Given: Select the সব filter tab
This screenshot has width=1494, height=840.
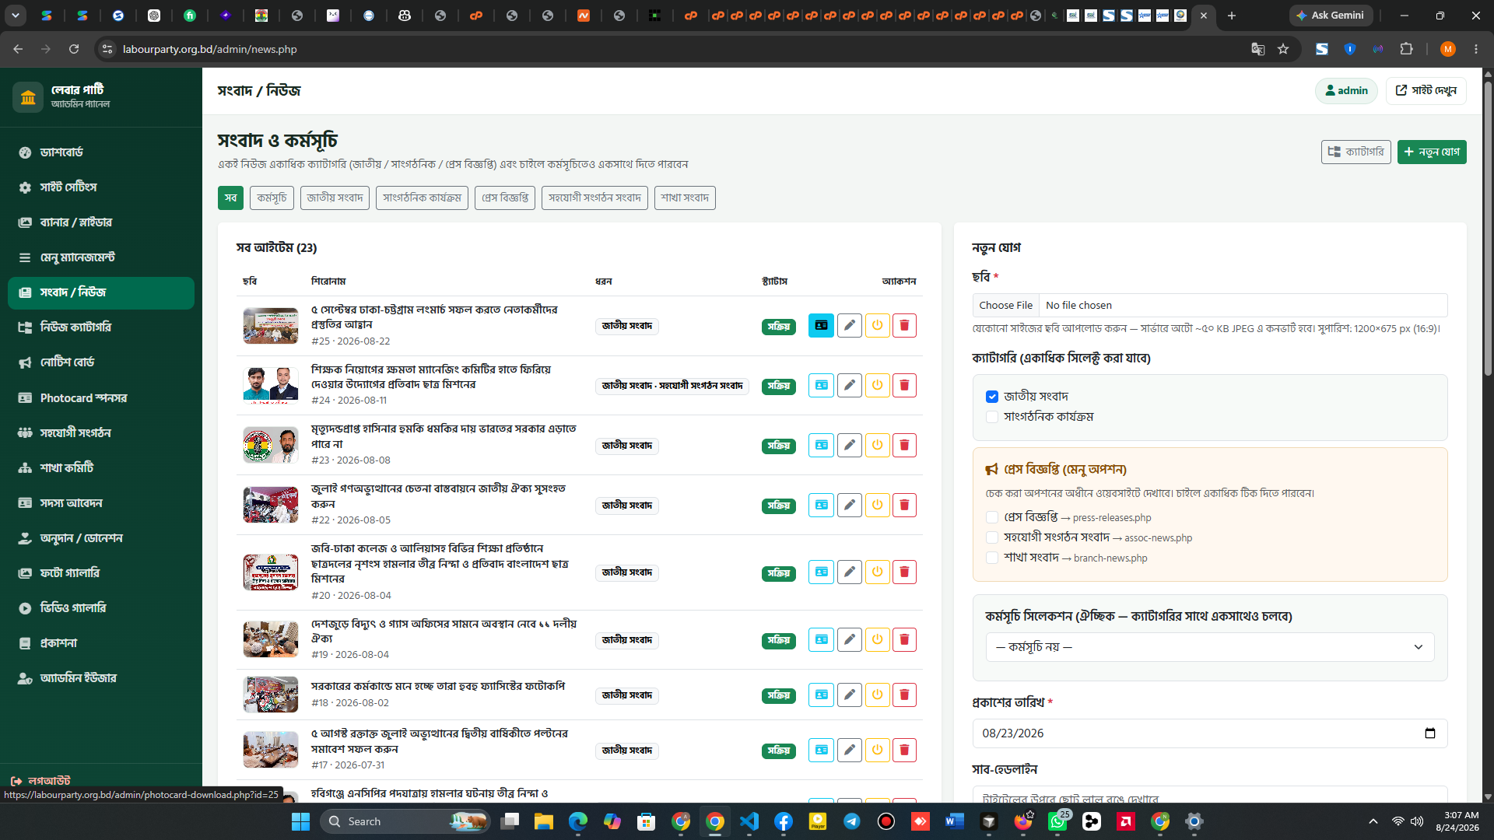Looking at the screenshot, I should (230, 198).
